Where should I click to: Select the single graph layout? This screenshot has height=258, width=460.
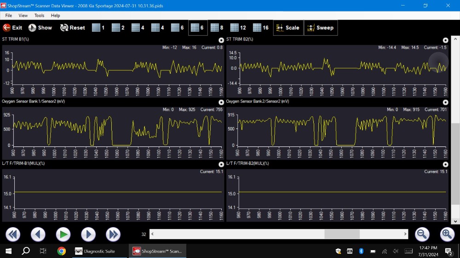tap(98, 28)
